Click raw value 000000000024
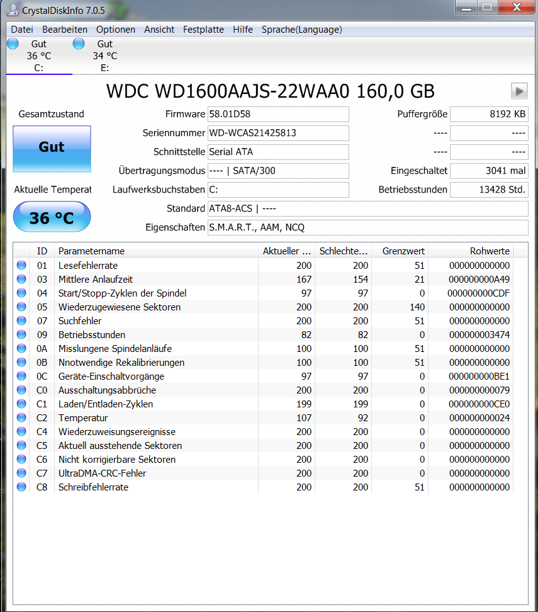Screen dimensions: 538x612 479,418
